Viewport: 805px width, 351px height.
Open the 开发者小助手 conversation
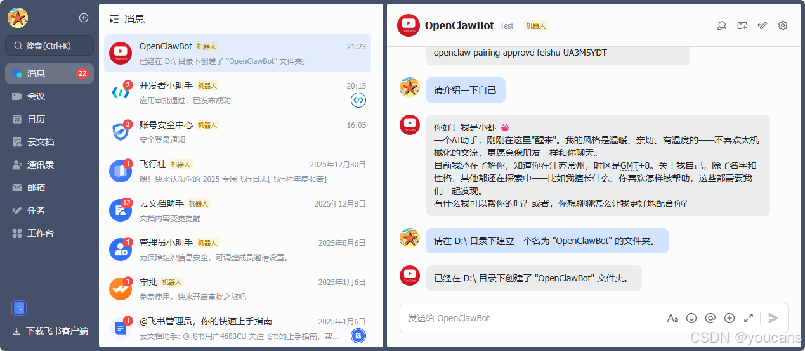(237, 93)
